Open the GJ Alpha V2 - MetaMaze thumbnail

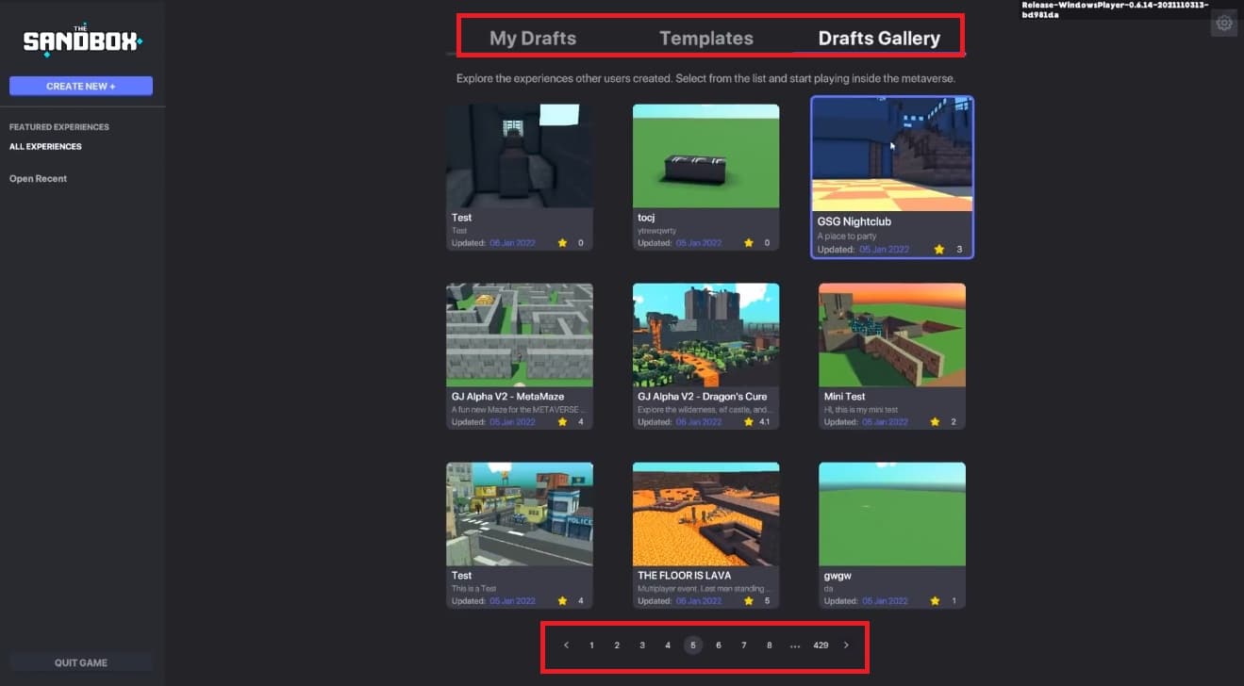click(520, 335)
